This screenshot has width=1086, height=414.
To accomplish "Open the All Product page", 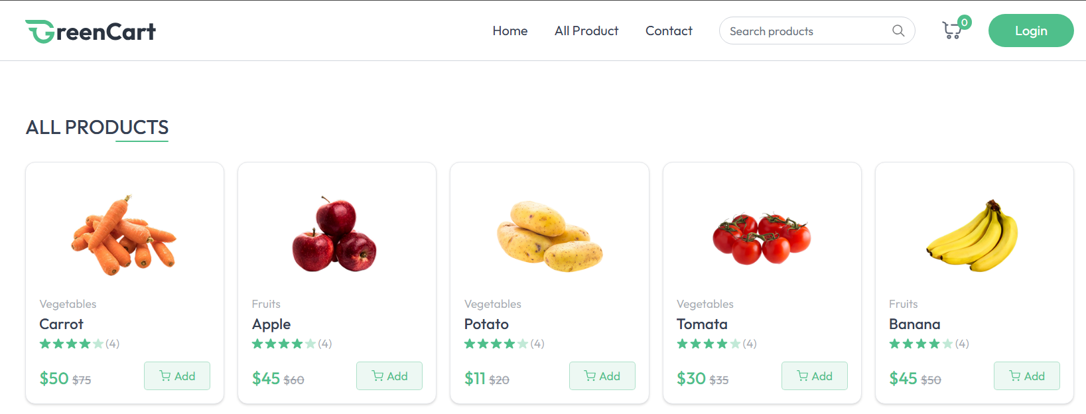I will coord(586,31).
